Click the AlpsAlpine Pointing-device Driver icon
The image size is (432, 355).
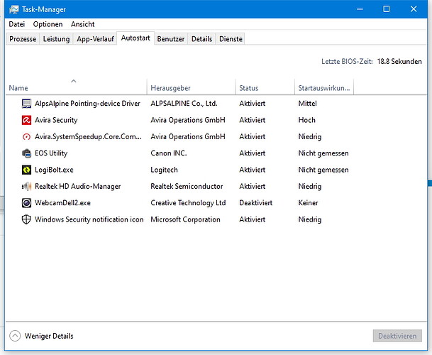pos(26,104)
